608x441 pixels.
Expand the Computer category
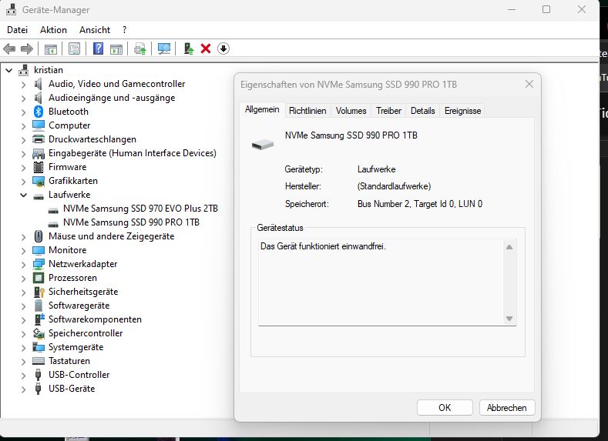[24, 125]
